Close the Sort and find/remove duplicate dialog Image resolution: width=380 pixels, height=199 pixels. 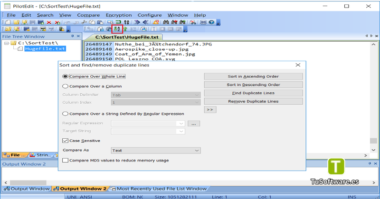[298, 65]
